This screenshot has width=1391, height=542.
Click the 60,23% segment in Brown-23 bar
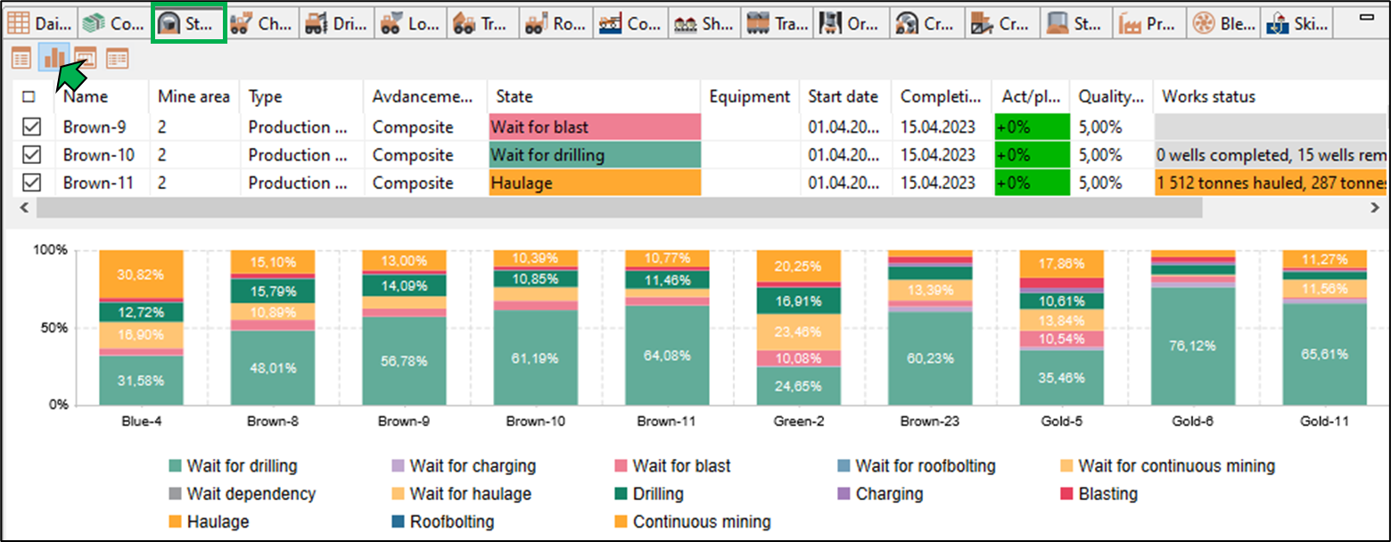(930, 357)
